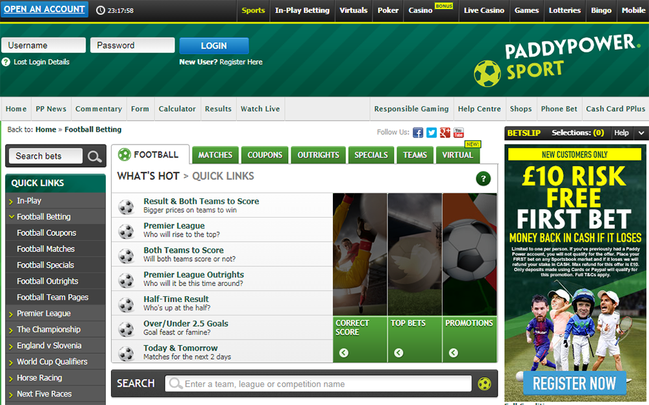Expand The Championship quick link
Viewport: 649px width, 405px height.
[11, 330]
